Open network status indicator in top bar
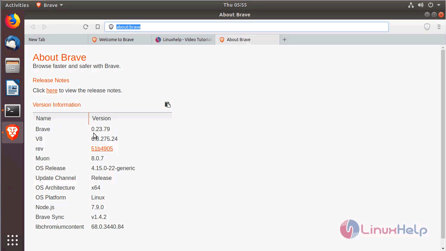446x251 pixels. [x=411, y=5]
